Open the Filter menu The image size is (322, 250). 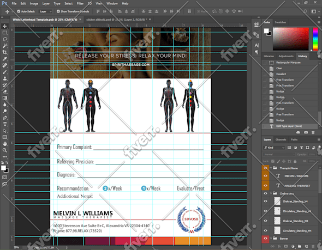[80, 3]
